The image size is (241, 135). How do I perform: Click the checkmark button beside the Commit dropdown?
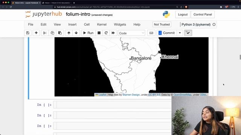click(x=188, y=33)
